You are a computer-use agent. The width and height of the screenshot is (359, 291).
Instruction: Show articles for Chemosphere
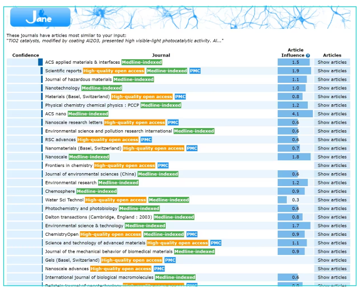(x=332, y=191)
